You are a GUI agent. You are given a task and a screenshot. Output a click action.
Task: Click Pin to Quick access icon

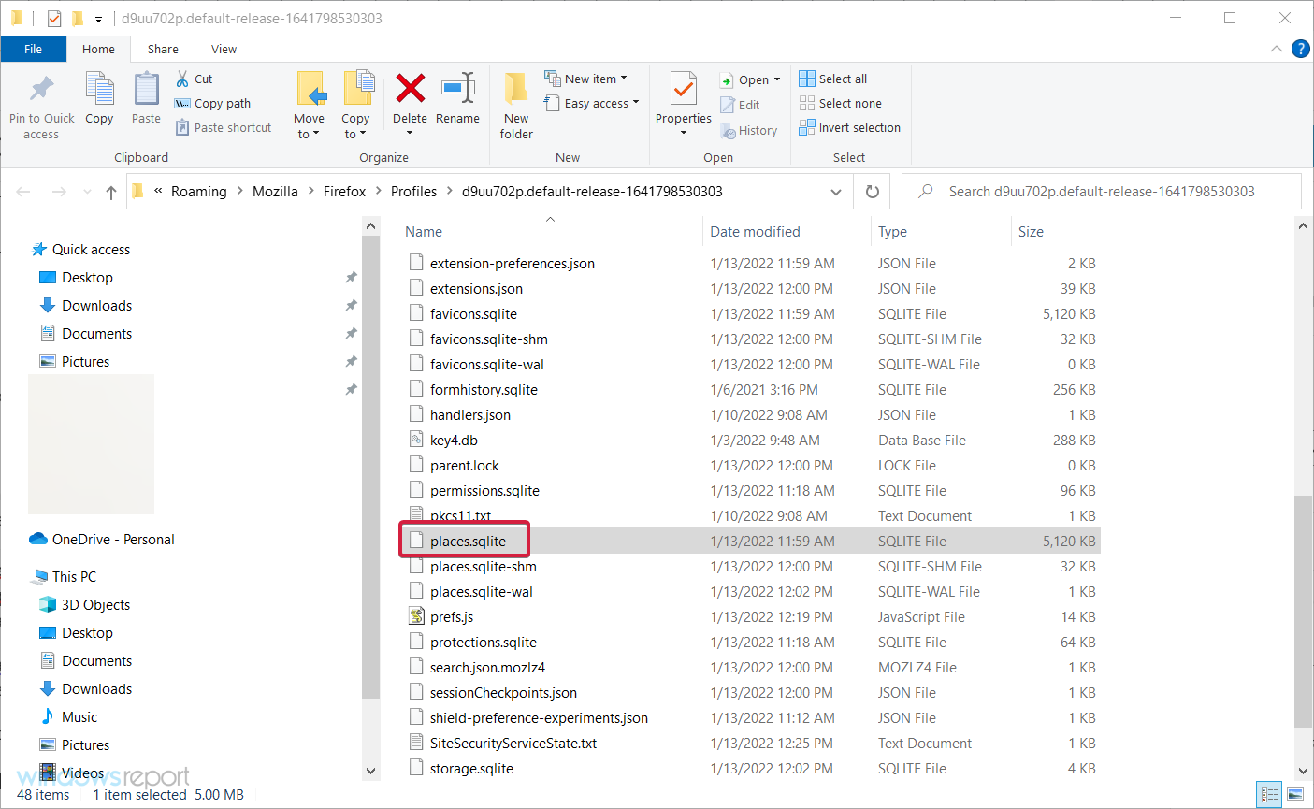(41, 89)
